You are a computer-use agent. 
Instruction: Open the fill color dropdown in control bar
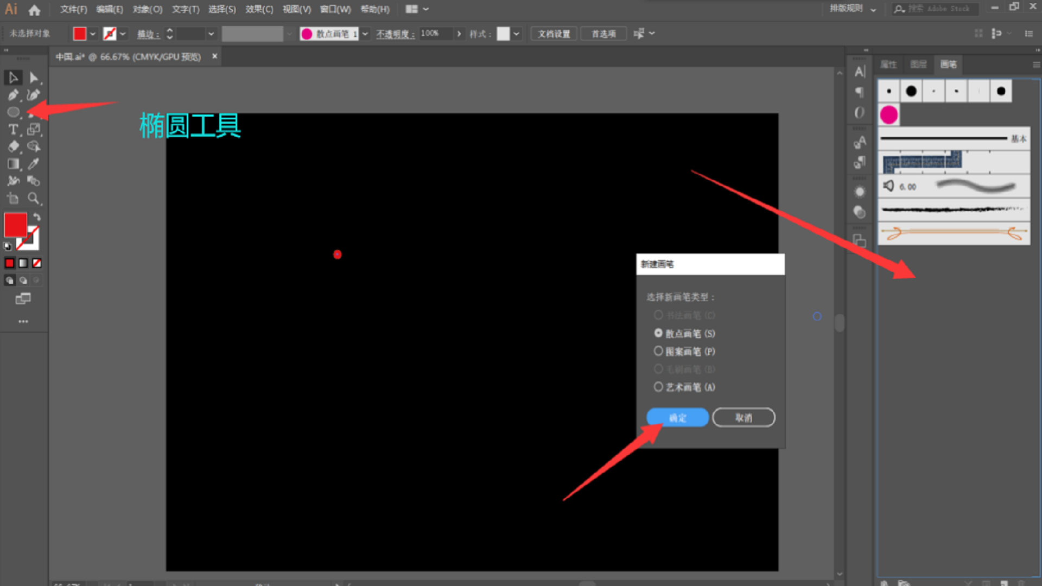tap(93, 34)
